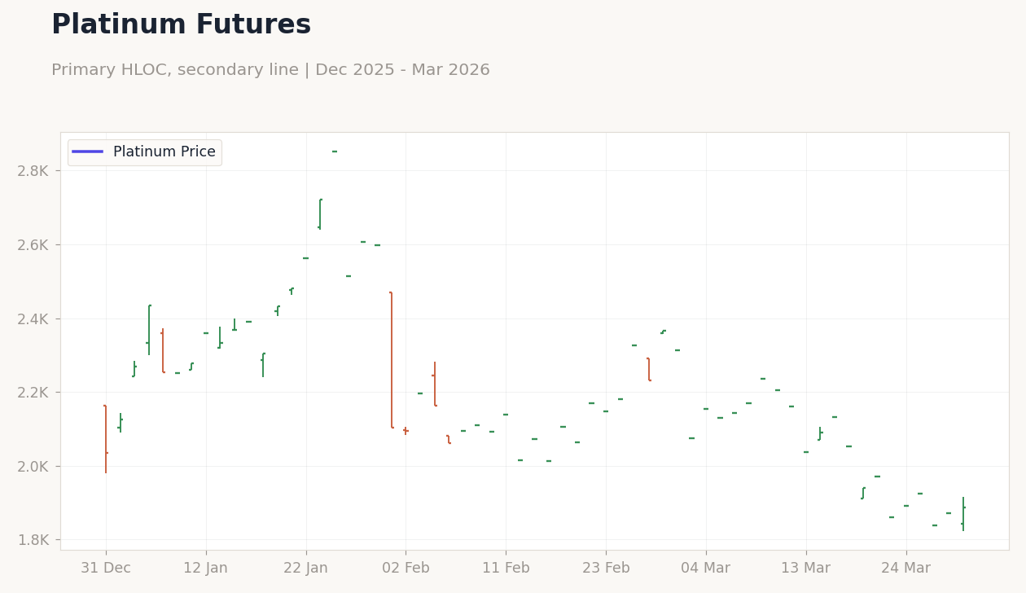Click the 2.2K y-axis label

pyautogui.click(x=33, y=393)
